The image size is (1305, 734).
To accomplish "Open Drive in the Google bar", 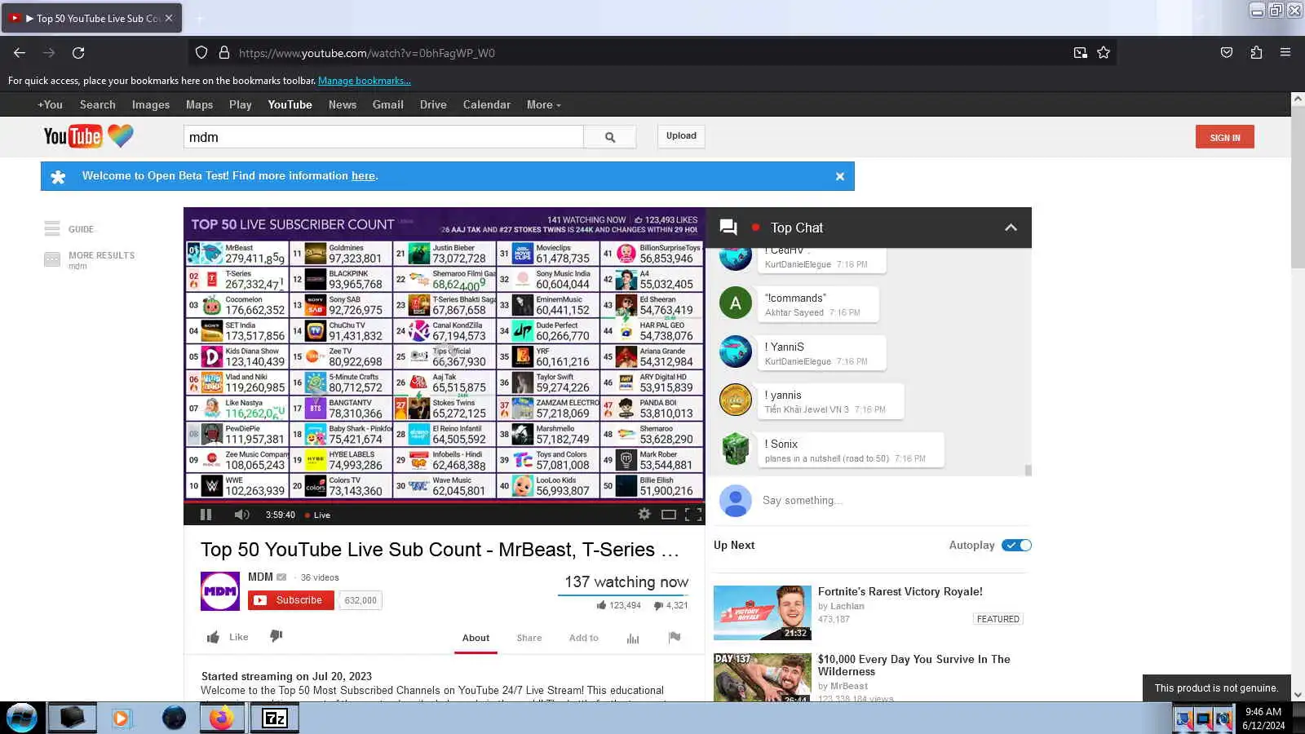I will 433,104.
